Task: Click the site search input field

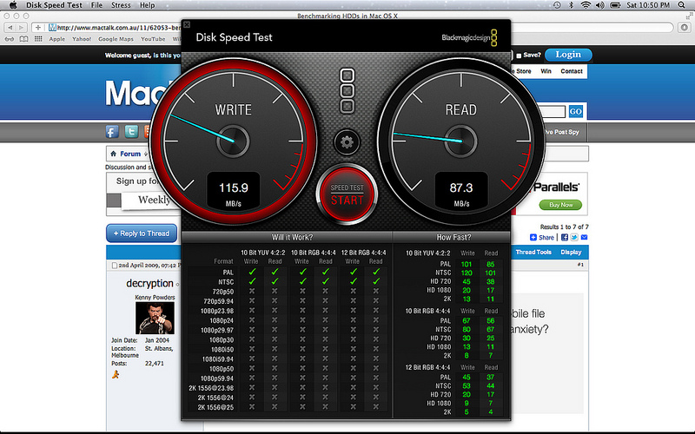Action: click(x=551, y=112)
